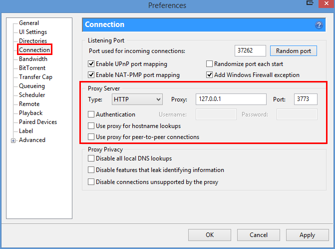Check Use proxy for hostname lookups

pyautogui.click(x=91, y=126)
